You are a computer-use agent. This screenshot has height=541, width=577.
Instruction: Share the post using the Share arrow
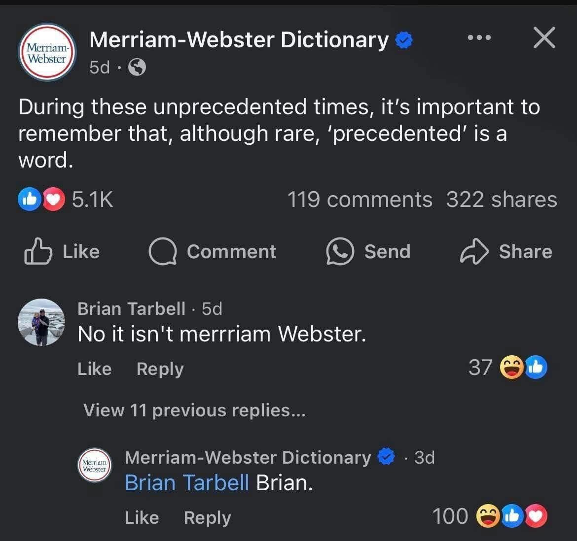click(x=506, y=252)
